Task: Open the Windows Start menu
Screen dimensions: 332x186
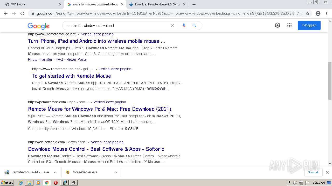Action: [x=7, y=183]
